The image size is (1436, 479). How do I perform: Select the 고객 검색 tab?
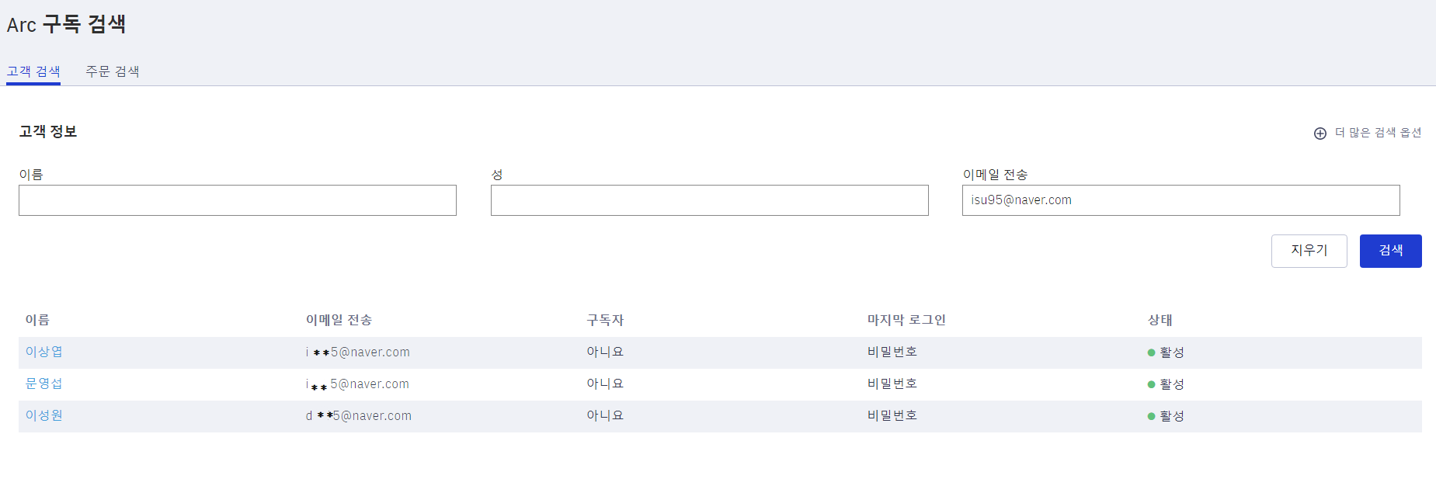pyautogui.click(x=33, y=71)
